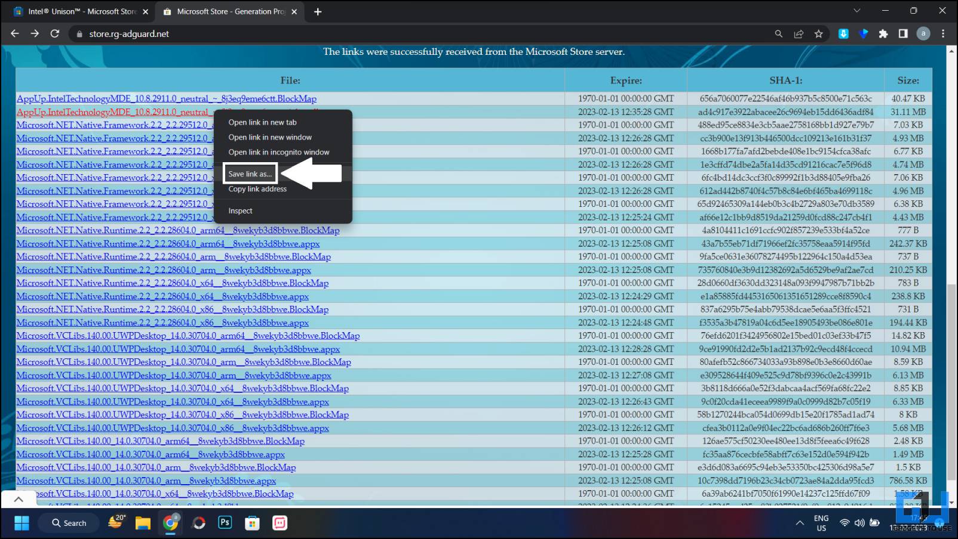Bookmark this page with the star icon
958x539 pixels.
click(x=818, y=34)
